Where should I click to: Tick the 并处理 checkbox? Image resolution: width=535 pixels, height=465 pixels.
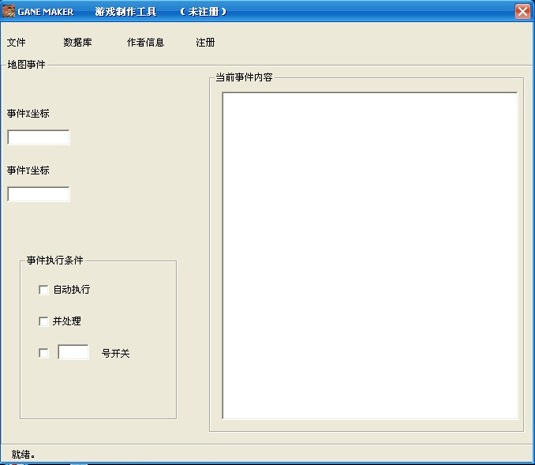click(43, 321)
